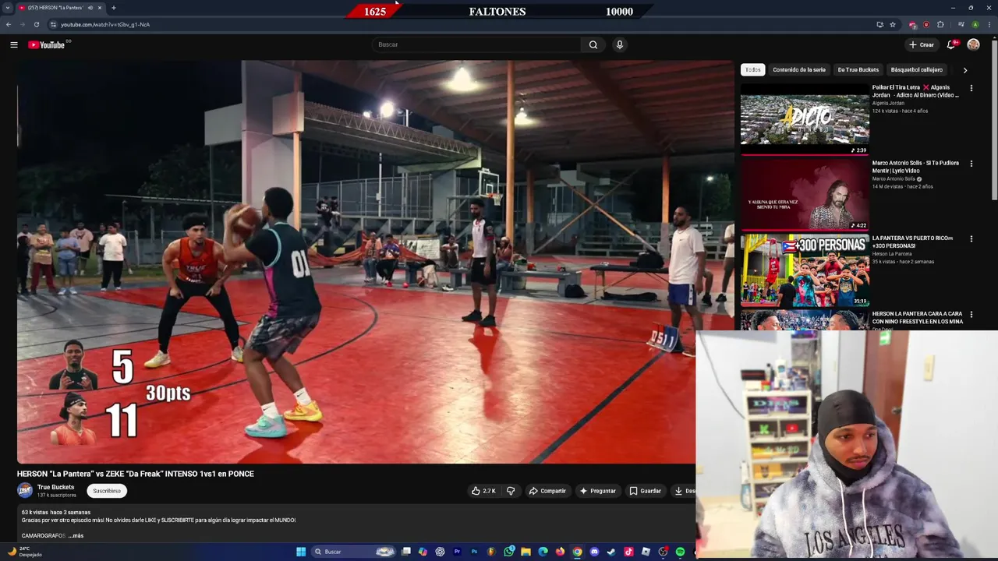Open Photoshop from the taskbar
The height and width of the screenshot is (561, 998).
tap(474, 552)
